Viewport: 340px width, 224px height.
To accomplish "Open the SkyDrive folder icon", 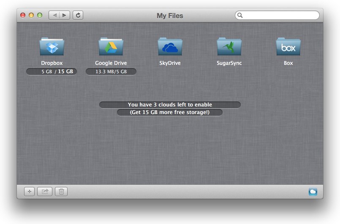I will click(170, 46).
